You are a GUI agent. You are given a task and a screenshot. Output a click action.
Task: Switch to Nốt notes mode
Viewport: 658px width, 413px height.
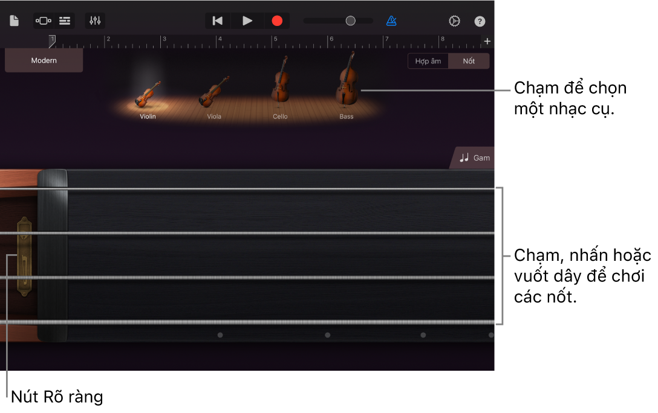point(469,61)
